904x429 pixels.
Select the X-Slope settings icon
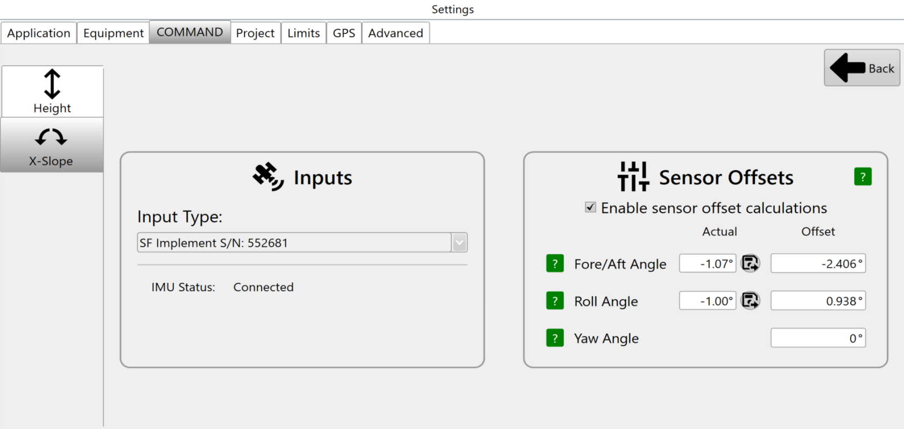(51, 145)
